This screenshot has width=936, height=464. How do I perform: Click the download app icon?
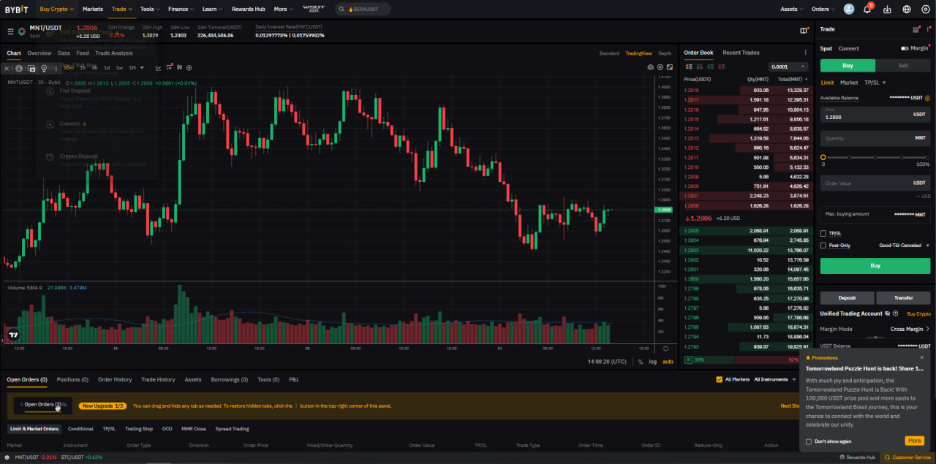pyautogui.click(x=887, y=9)
